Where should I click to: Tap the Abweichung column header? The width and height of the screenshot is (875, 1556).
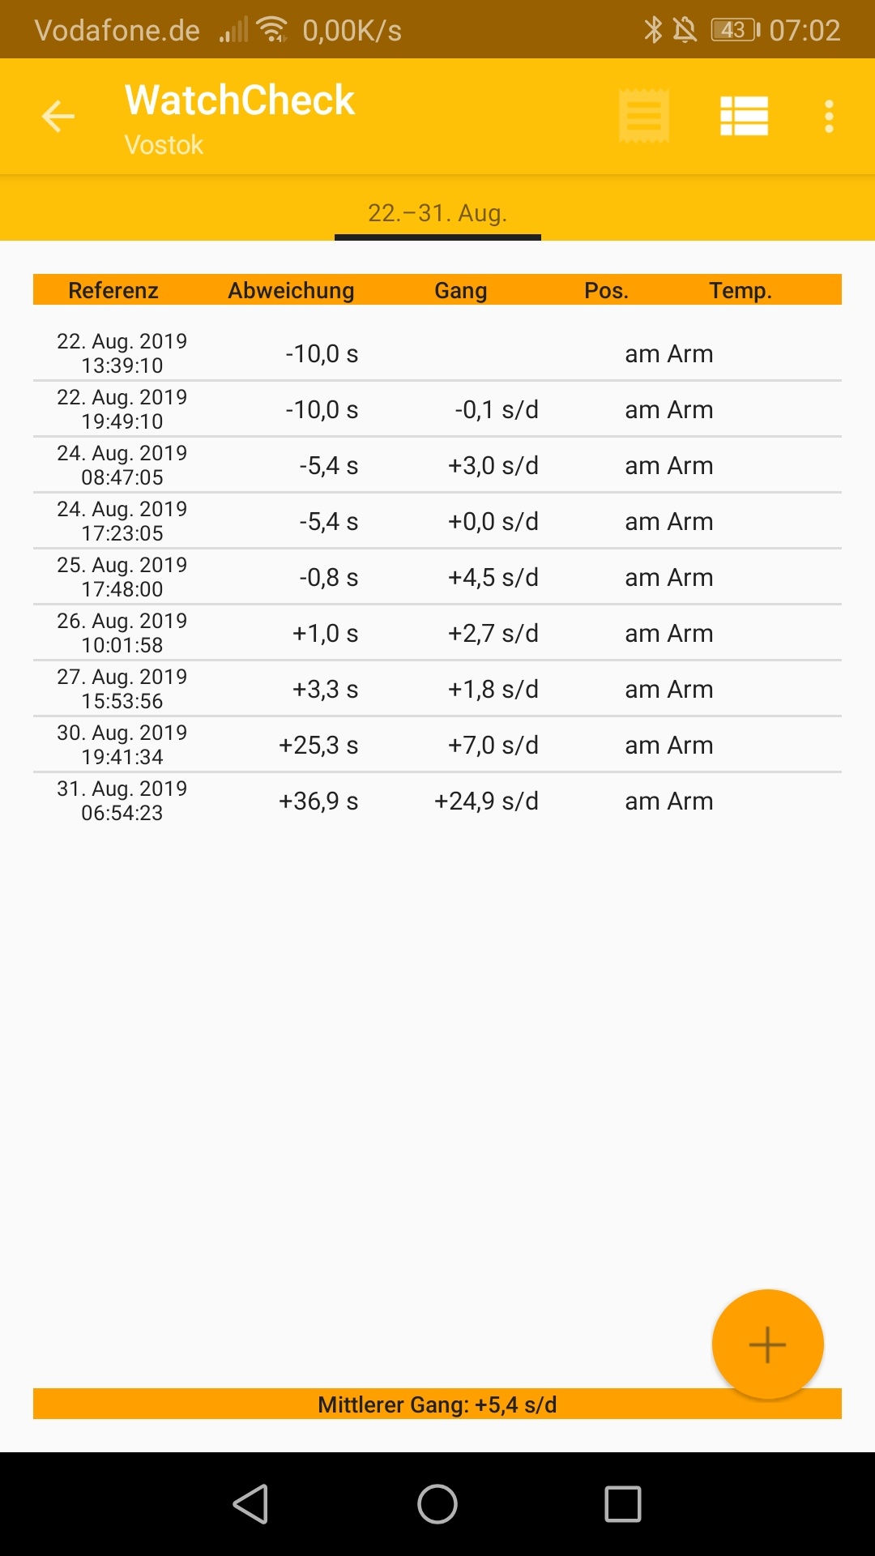point(291,290)
